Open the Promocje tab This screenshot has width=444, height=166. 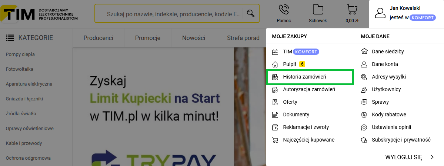(147, 38)
